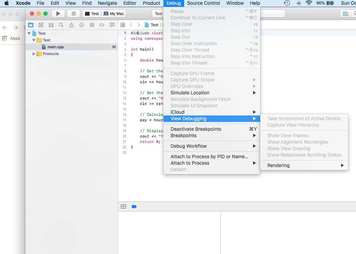Open the related items grid icon

[x=123, y=25]
